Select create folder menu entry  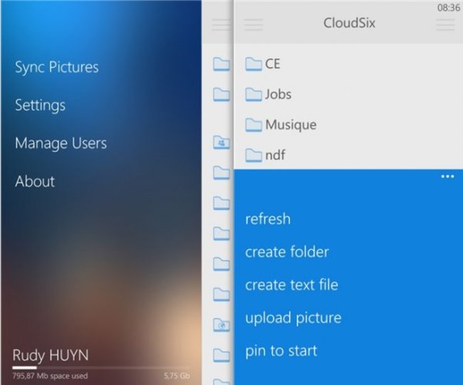[286, 252]
